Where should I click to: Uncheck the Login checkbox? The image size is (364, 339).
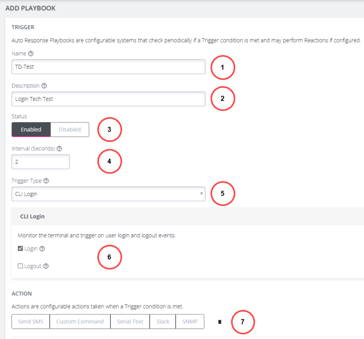(20, 249)
